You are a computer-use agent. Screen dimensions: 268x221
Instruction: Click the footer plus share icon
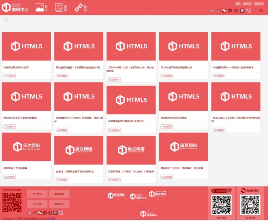click(29, 213)
